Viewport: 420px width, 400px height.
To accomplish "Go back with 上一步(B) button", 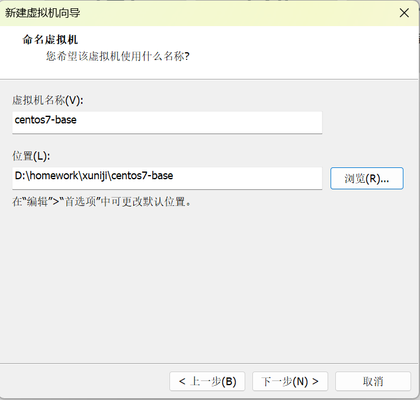I will pyautogui.click(x=207, y=381).
